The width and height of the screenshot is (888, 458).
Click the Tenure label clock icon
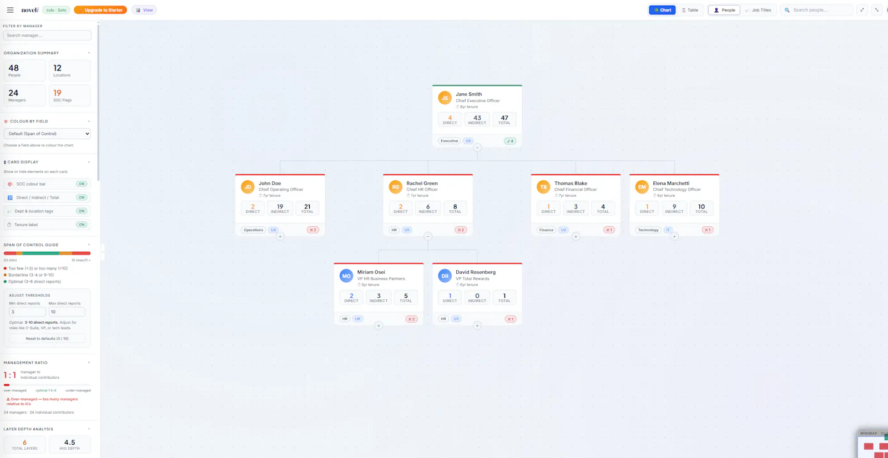9,225
